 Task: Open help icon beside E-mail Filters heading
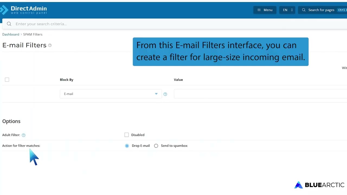[x=50, y=45]
